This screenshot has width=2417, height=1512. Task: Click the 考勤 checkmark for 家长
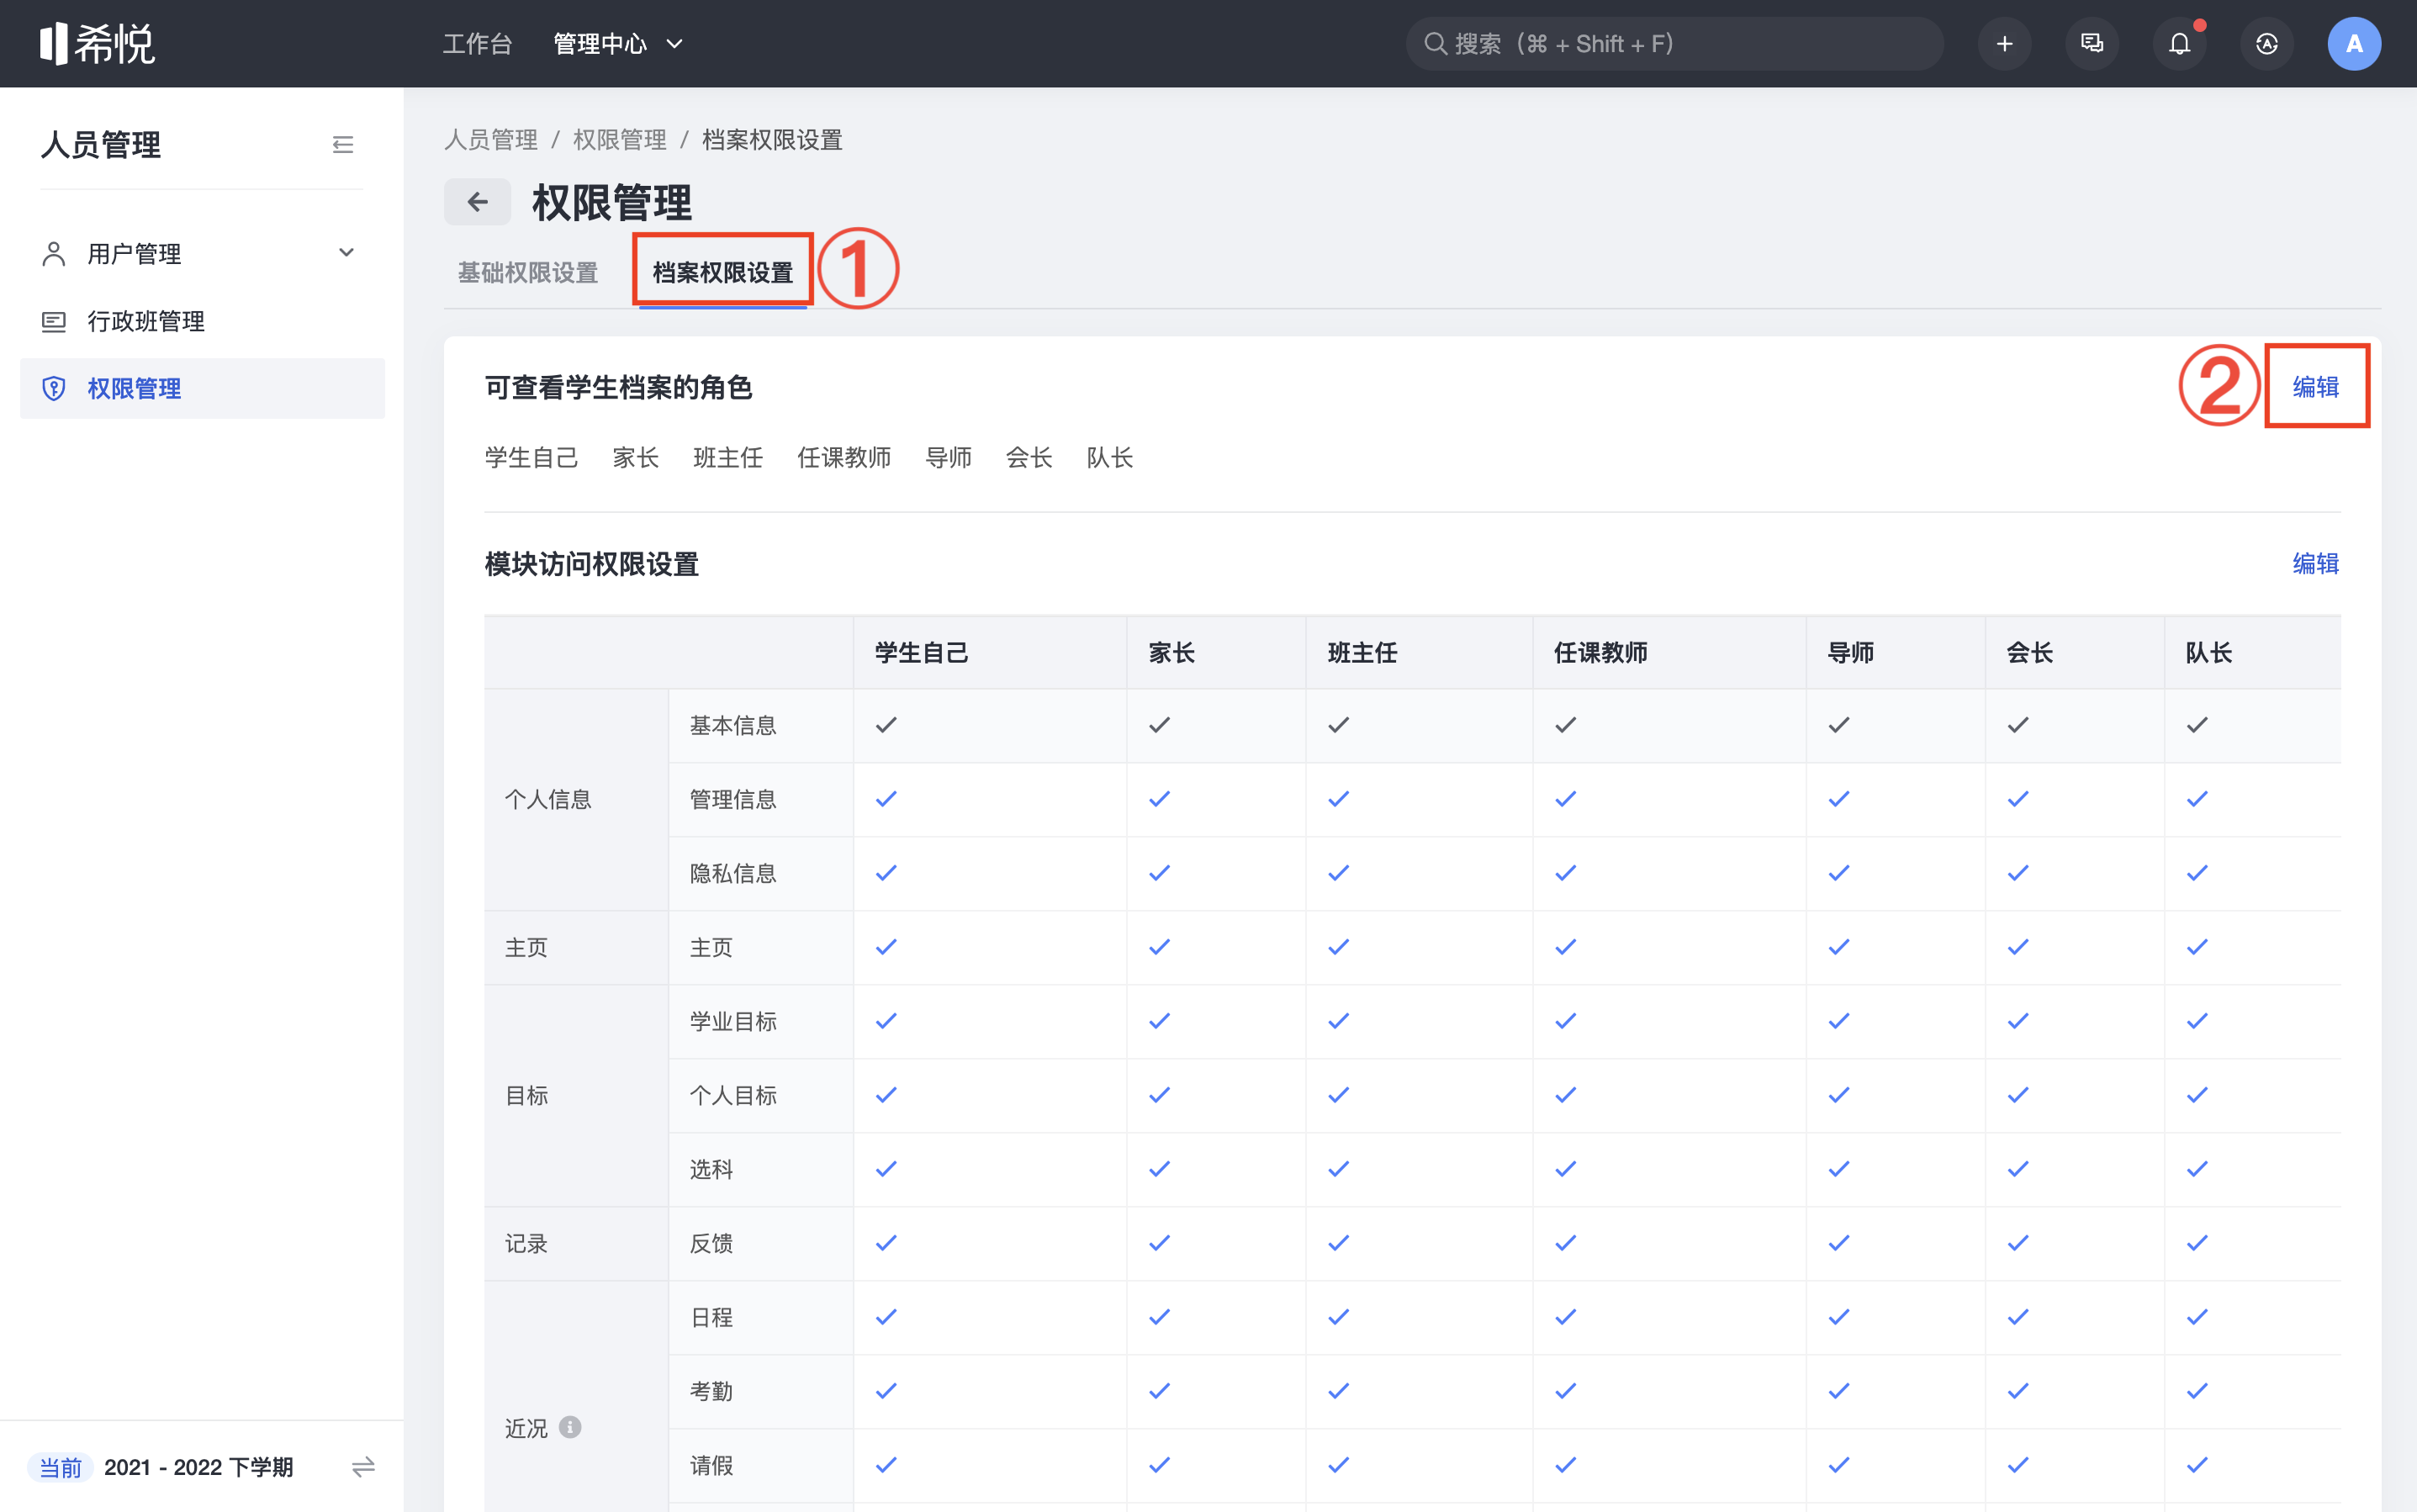coord(1159,1391)
